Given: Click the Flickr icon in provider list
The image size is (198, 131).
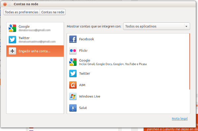Looking at the screenshot, I should [73, 51].
